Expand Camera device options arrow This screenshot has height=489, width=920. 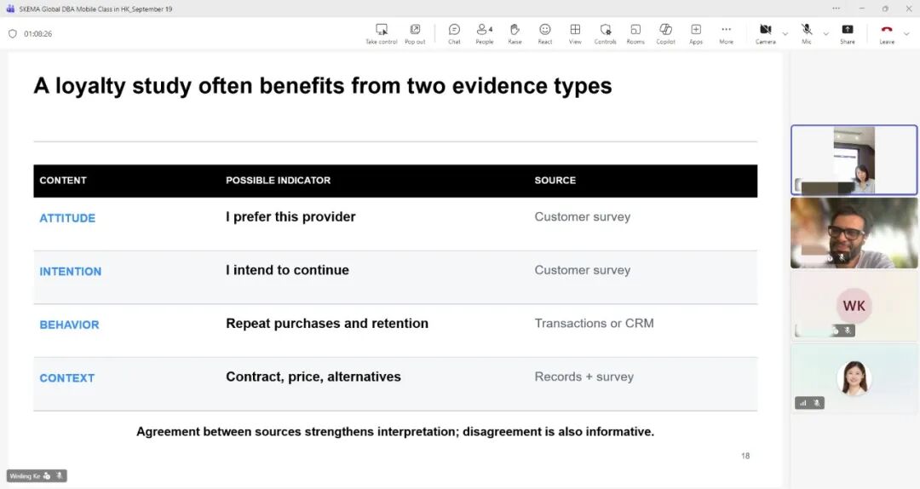785,34
